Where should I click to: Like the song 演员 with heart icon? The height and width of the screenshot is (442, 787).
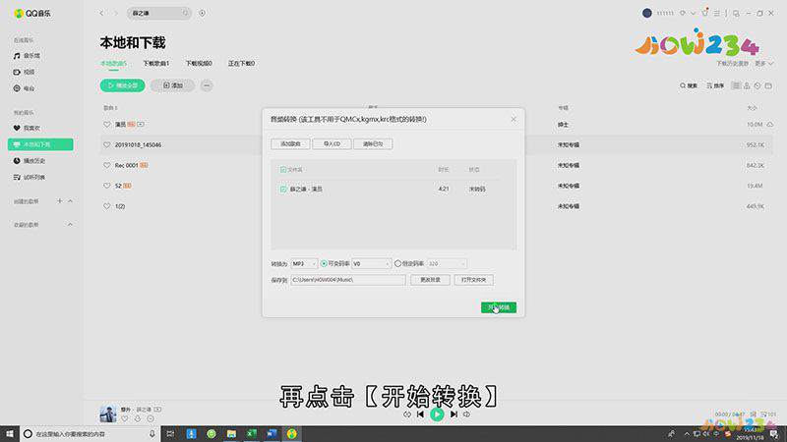[x=107, y=125]
